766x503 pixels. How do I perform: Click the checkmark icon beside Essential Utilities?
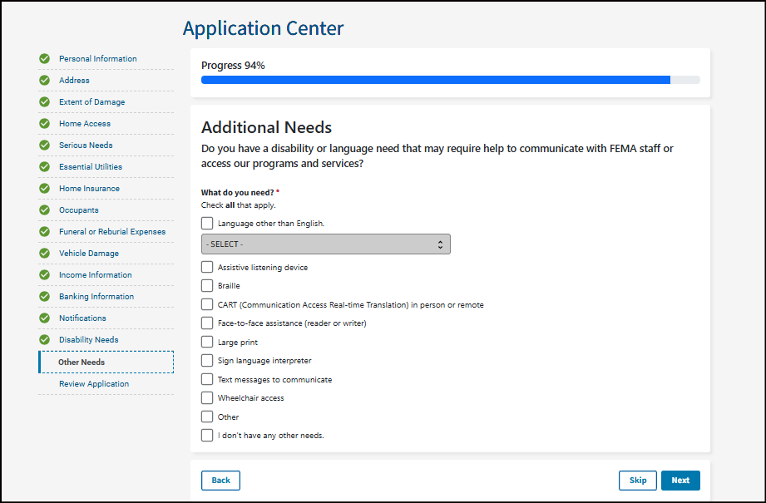click(45, 167)
